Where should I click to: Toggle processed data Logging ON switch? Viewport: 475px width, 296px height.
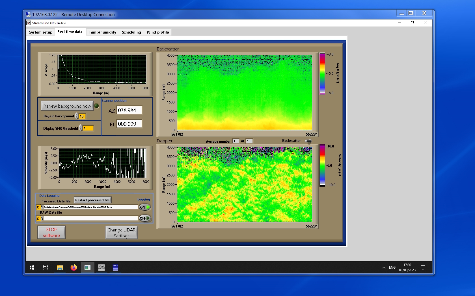tap(144, 207)
